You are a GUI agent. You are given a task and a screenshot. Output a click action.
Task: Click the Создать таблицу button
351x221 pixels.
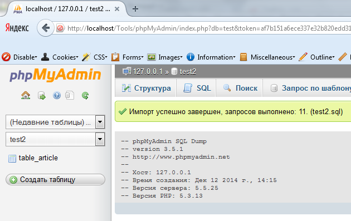click(x=55, y=179)
